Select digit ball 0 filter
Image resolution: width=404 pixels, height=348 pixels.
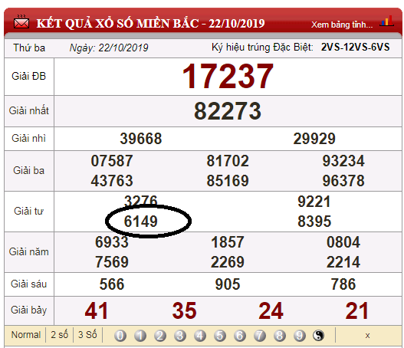(x=120, y=336)
